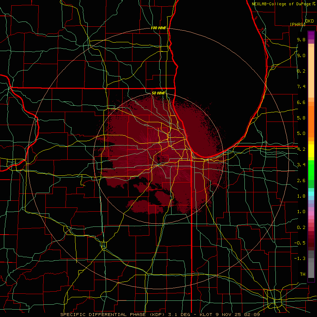Click the 5.8 scale label
The image size is (317, 317).
[x=301, y=118]
